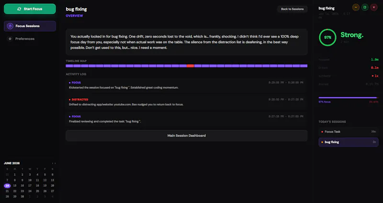Open the 'Kickstarted the session' focus log entry
383x203 pixels.
[x=186, y=85]
